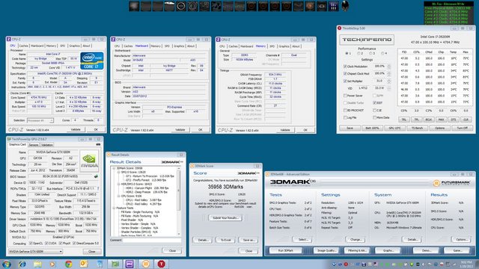Click the Intel Core i7 badge in CPU-Z
The height and width of the screenshot is (269, 479).
pos(92,61)
